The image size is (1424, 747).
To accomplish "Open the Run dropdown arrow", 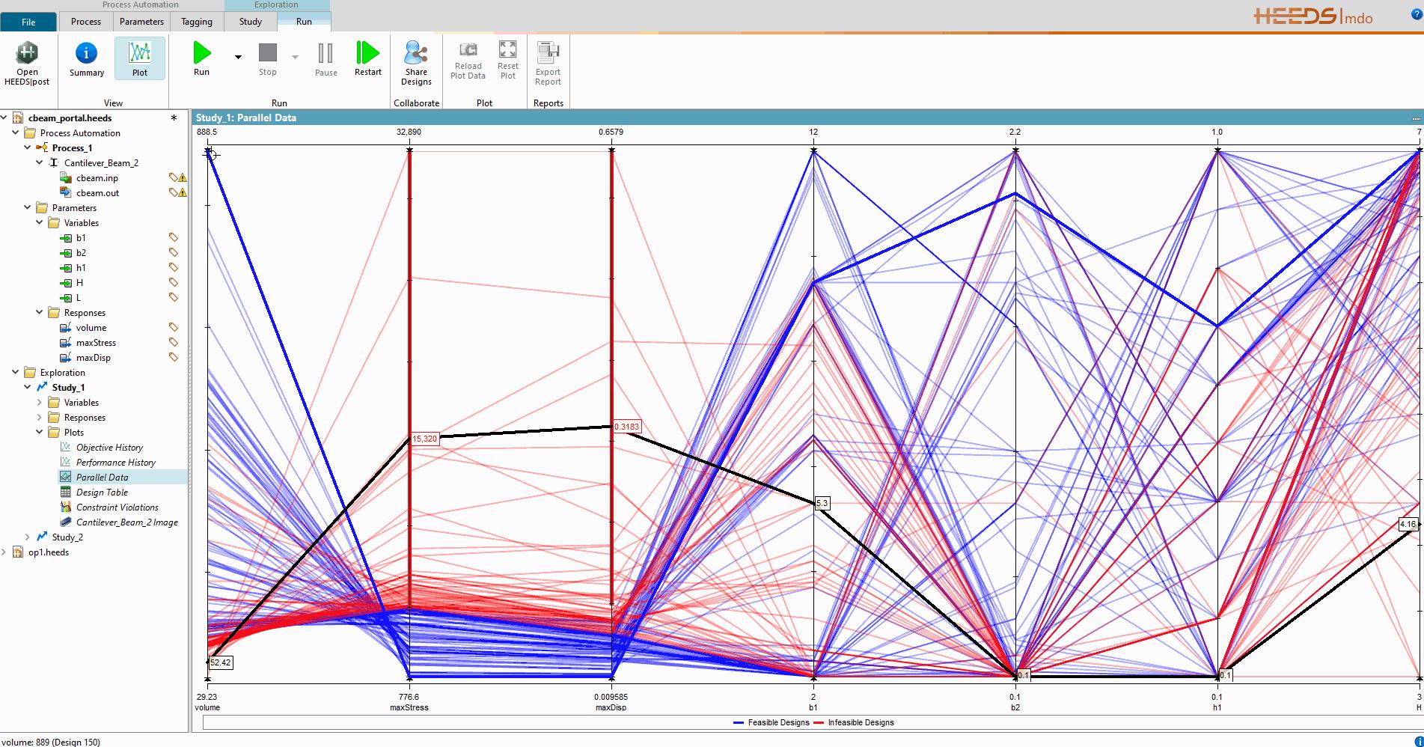I will pyautogui.click(x=238, y=57).
